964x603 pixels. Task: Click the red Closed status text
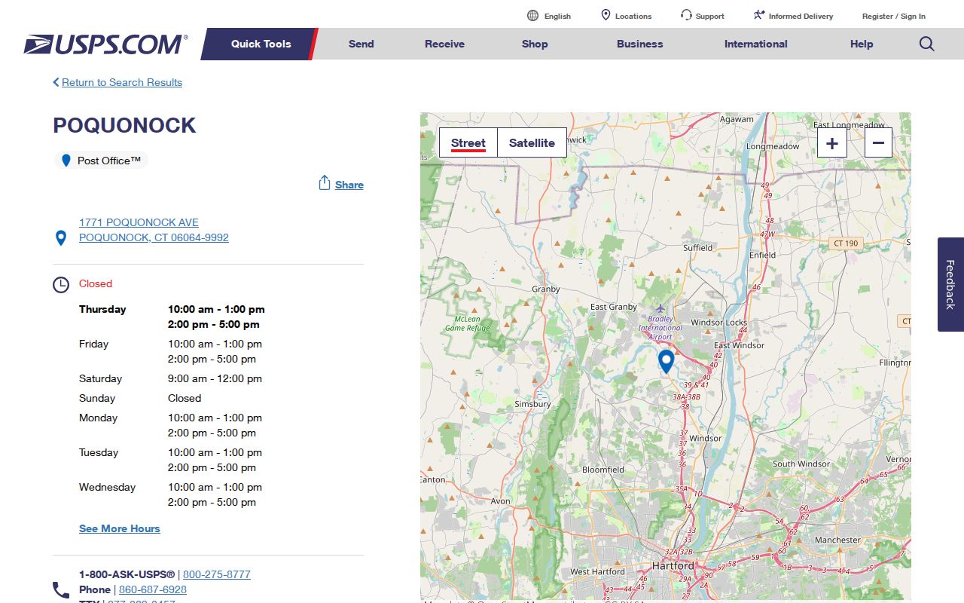click(x=96, y=283)
